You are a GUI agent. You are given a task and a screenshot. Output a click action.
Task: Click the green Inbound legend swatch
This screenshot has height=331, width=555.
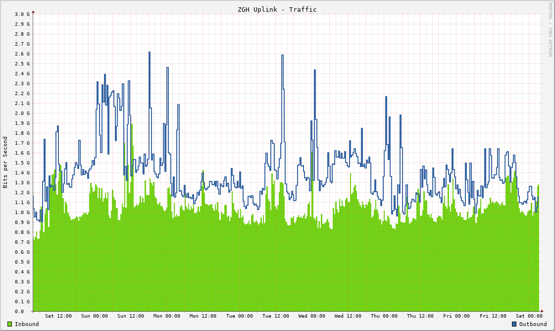pos(9,324)
